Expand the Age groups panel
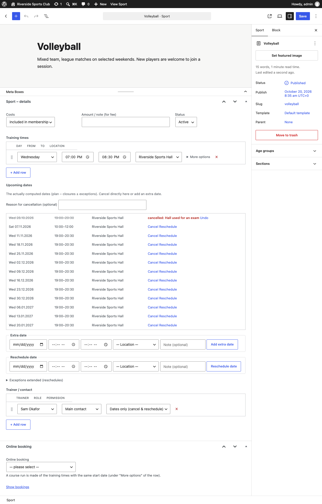 [287, 151]
